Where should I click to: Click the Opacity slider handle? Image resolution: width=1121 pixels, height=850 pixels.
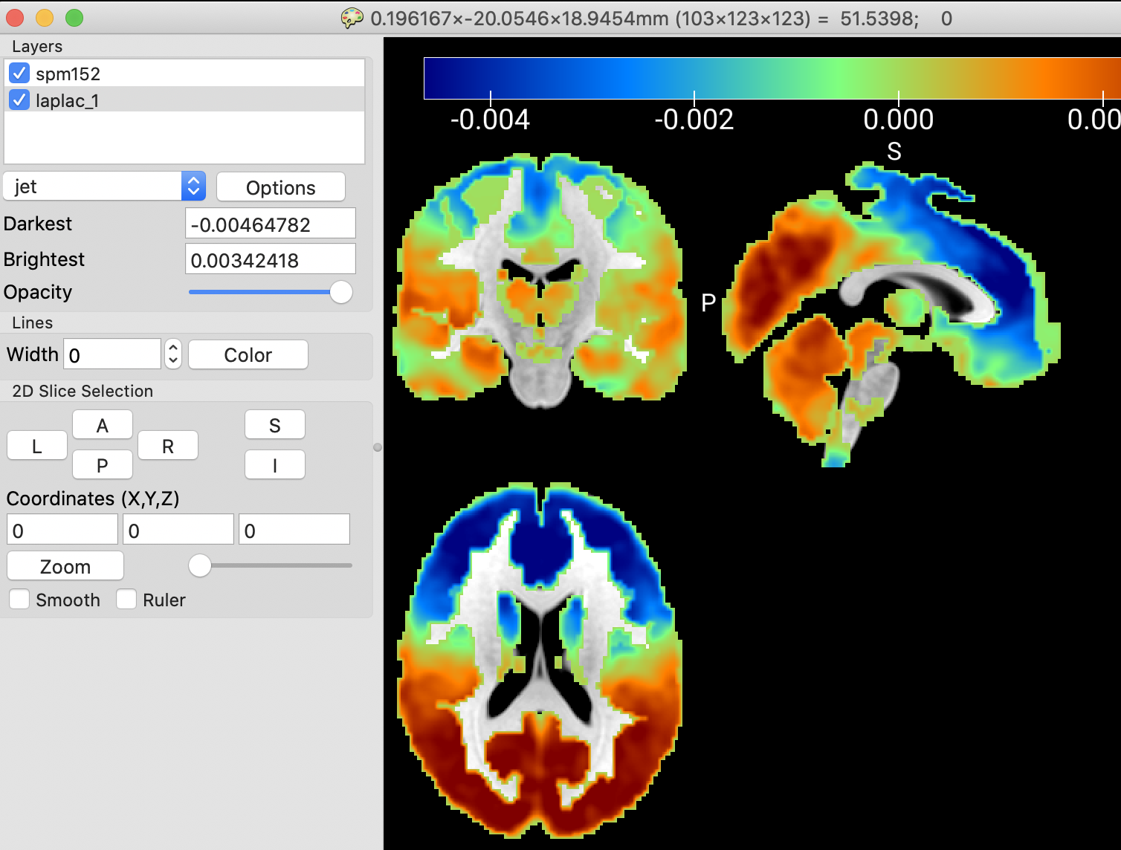pos(340,292)
